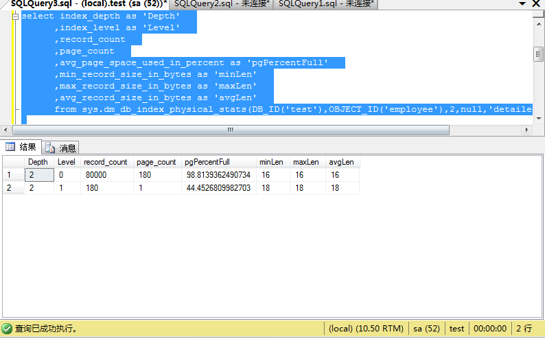Click the maxLen column header
Screen dimensions: 545x339
coord(308,162)
